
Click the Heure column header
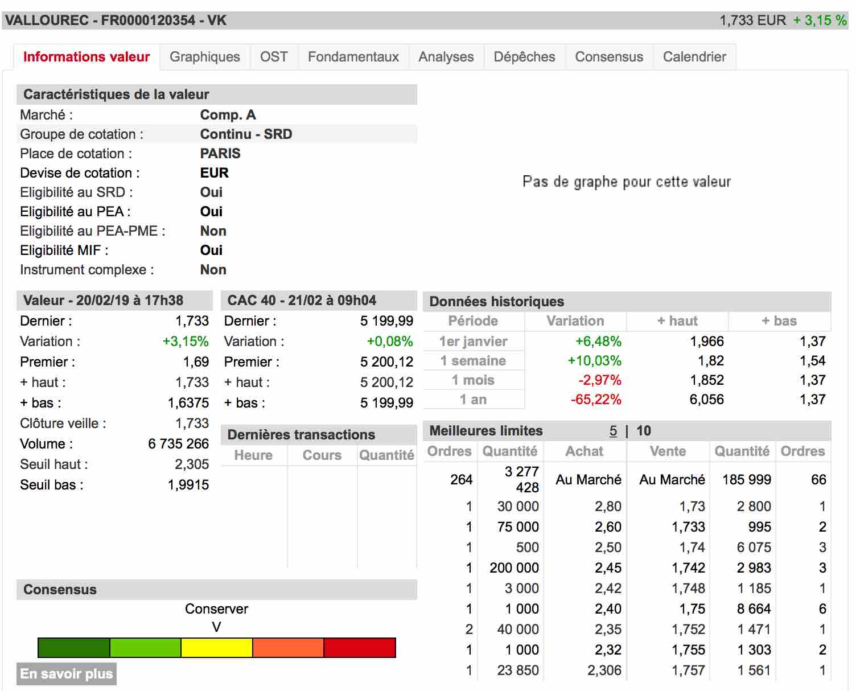pos(253,455)
